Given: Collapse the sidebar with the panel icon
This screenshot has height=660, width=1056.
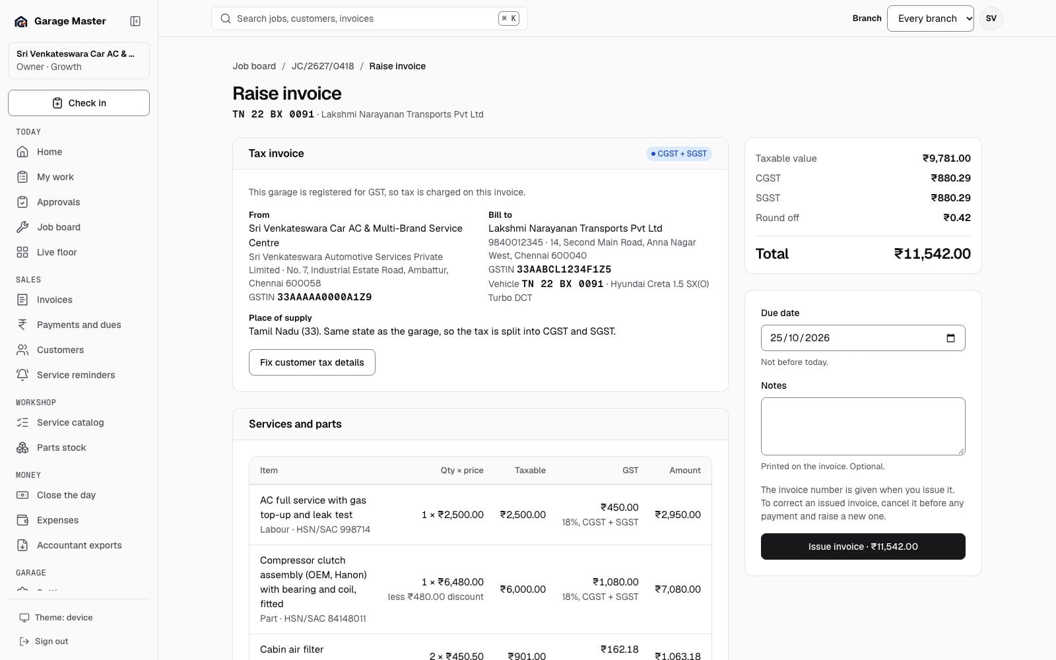Looking at the screenshot, I should (x=135, y=21).
